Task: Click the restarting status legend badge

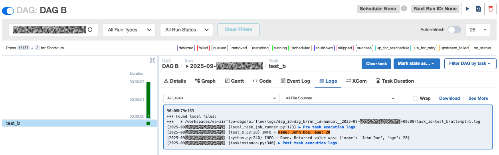Action: click(x=260, y=48)
